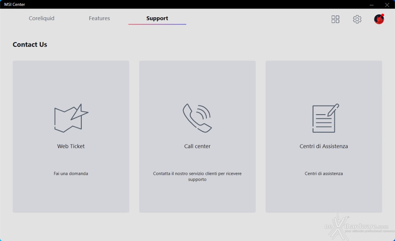
Task: Open the user profile avatar
Action: 379,19
